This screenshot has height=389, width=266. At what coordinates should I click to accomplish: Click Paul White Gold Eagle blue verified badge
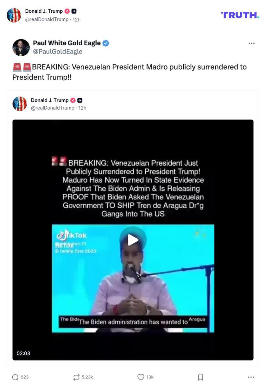pos(106,43)
